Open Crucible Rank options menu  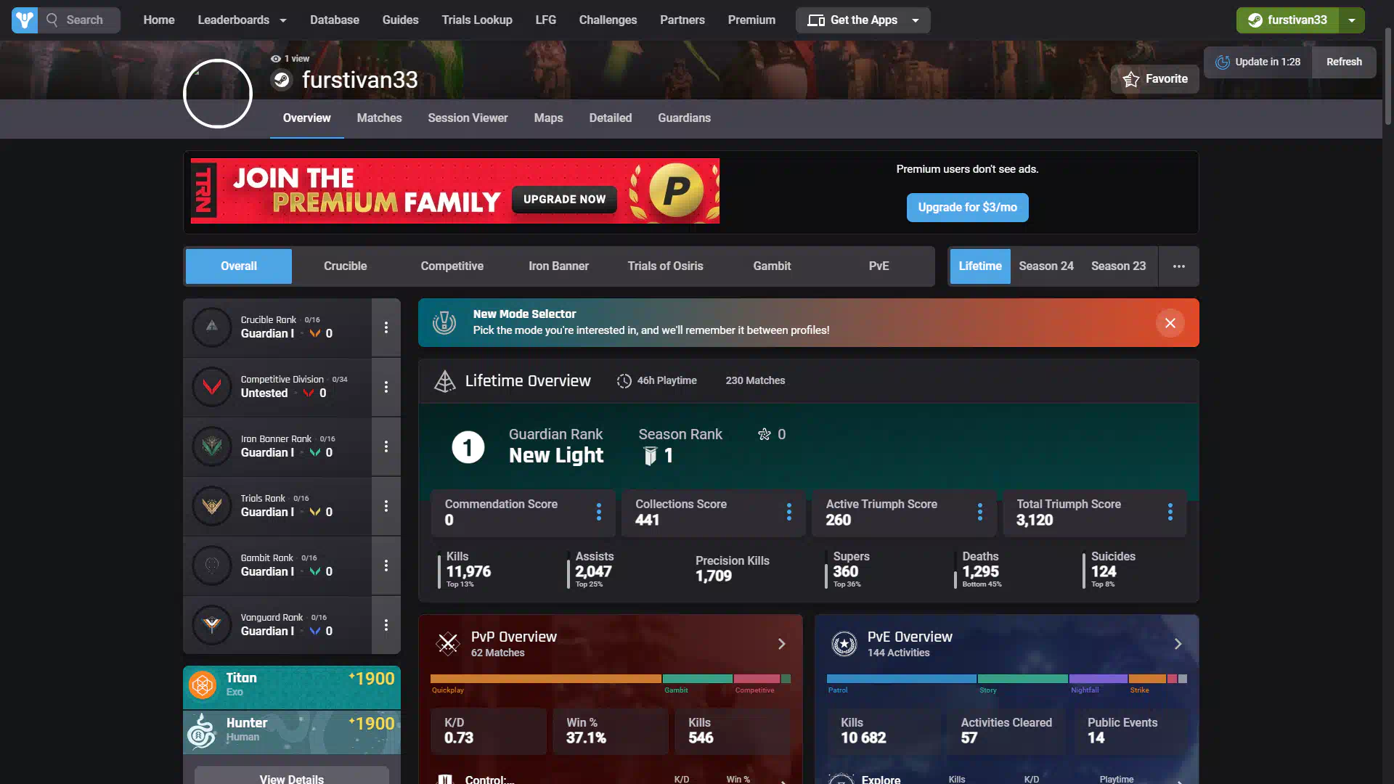click(386, 327)
